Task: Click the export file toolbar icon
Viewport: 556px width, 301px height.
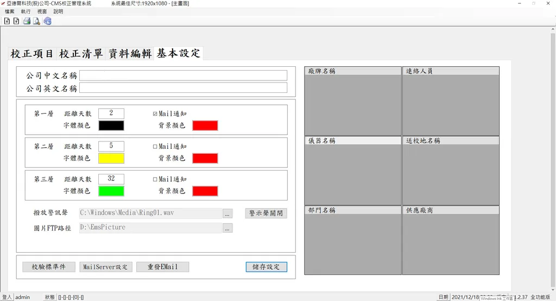Action: pos(16,21)
